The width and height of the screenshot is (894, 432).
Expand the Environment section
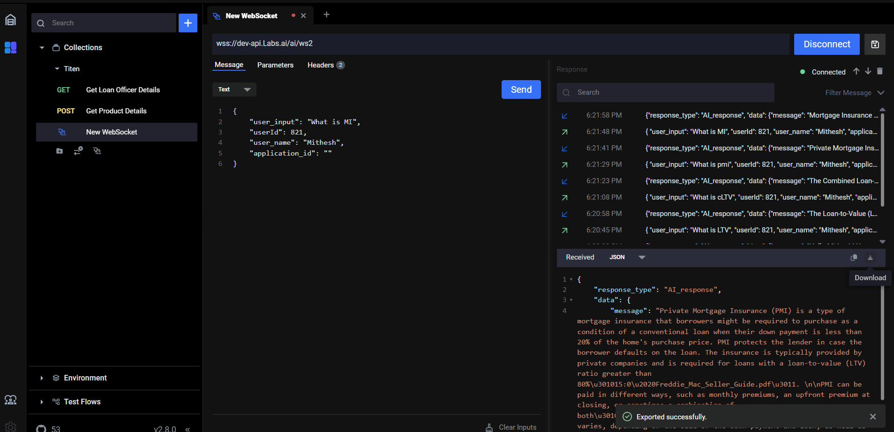tap(42, 378)
